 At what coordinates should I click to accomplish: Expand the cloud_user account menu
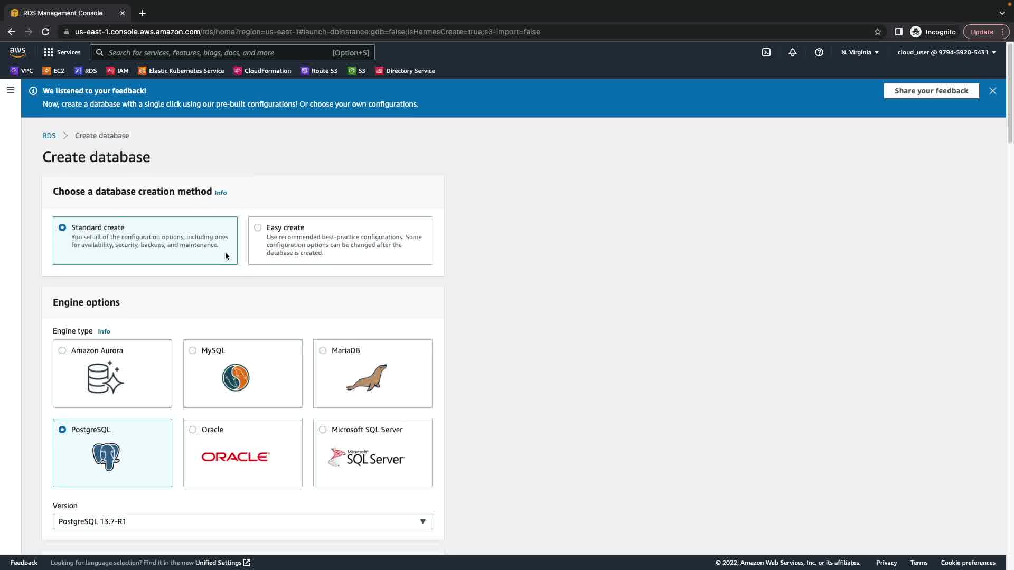[x=946, y=52]
